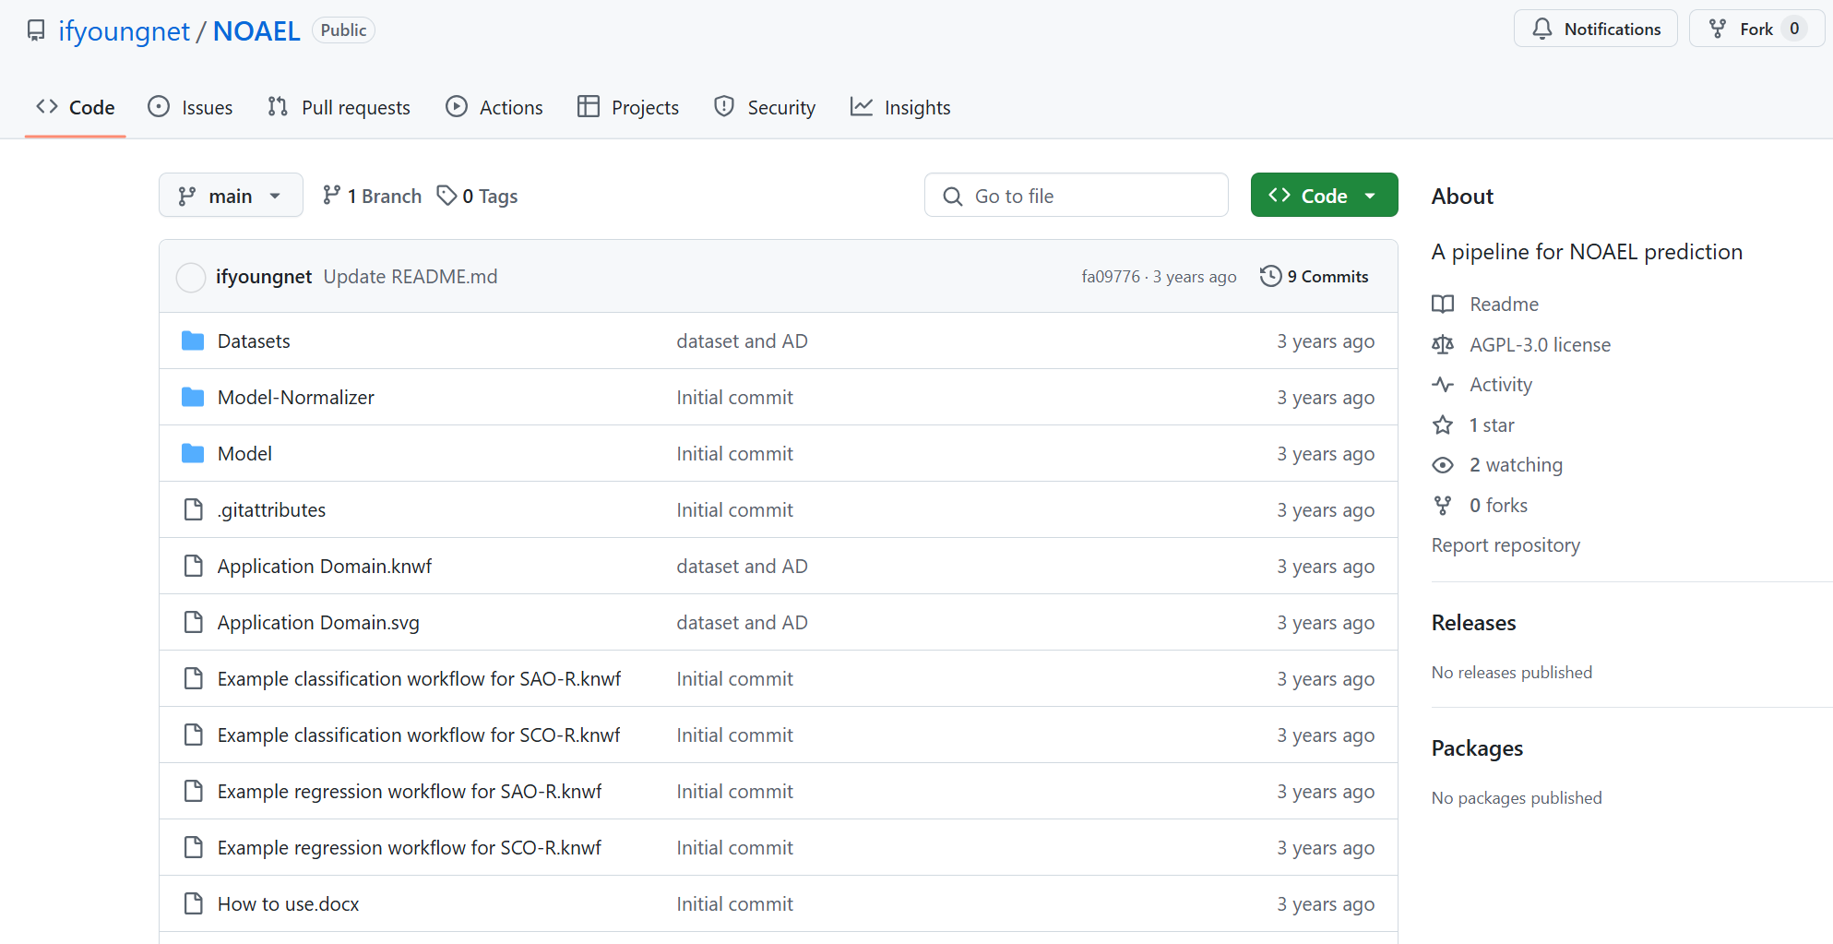Click the Model folder icon
Image resolution: width=1833 pixels, height=944 pixels.
[193, 454]
